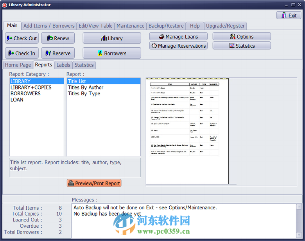Click the Reserve checkmark icon
This screenshot has height=241, width=305.
pos(48,53)
